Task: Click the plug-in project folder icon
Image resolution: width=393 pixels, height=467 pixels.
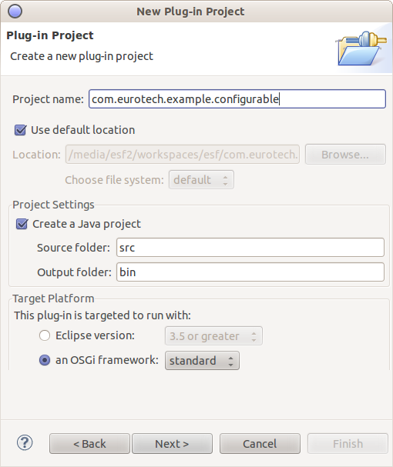Action: pos(361,48)
